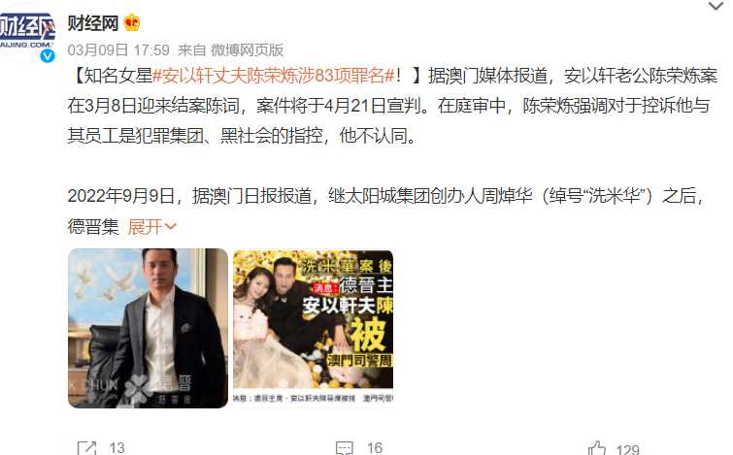Like the post with thumbs-up icon
Image resolution: width=733 pixels, height=455 pixels.
[x=597, y=448]
